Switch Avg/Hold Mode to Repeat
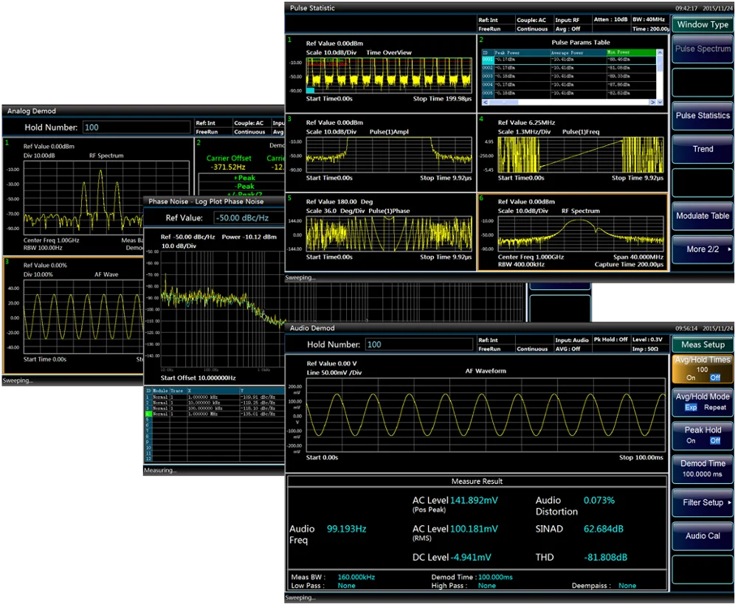The image size is (738, 607). (x=715, y=408)
